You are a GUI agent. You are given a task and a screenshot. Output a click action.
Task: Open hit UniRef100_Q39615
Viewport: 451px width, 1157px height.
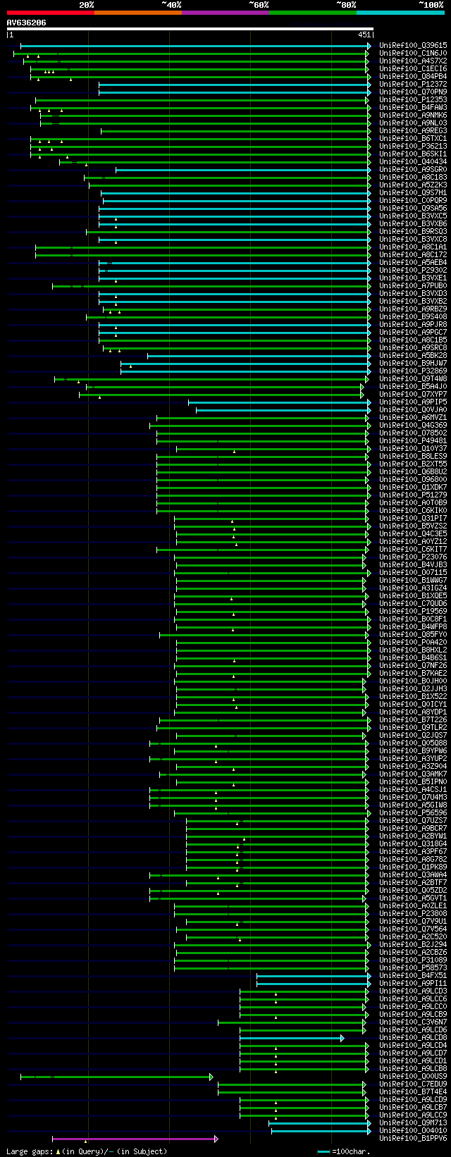tap(413, 45)
